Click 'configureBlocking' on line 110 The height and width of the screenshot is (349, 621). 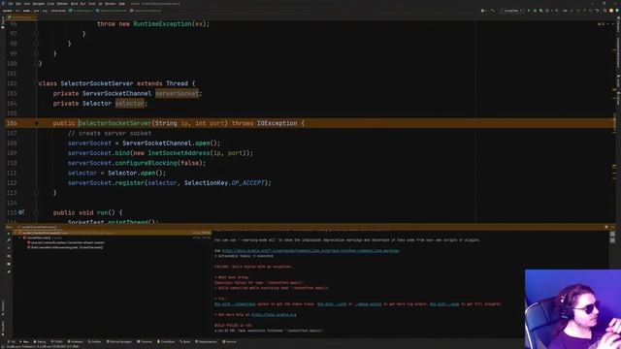point(147,163)
